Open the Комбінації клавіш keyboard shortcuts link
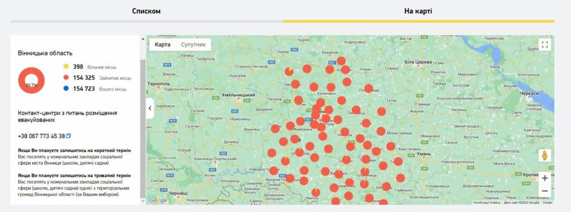Viewport: 571px width, 212px height. pos(486,203)
